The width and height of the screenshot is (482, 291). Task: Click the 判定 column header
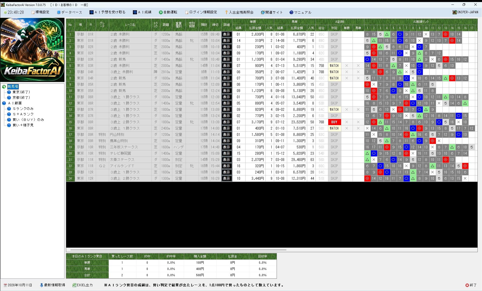[334, 28]
